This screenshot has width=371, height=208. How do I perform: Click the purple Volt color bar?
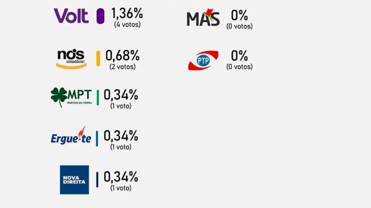click(x=100, y=16)
